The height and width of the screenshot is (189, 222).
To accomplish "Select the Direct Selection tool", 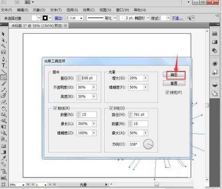I will (3, 40).
